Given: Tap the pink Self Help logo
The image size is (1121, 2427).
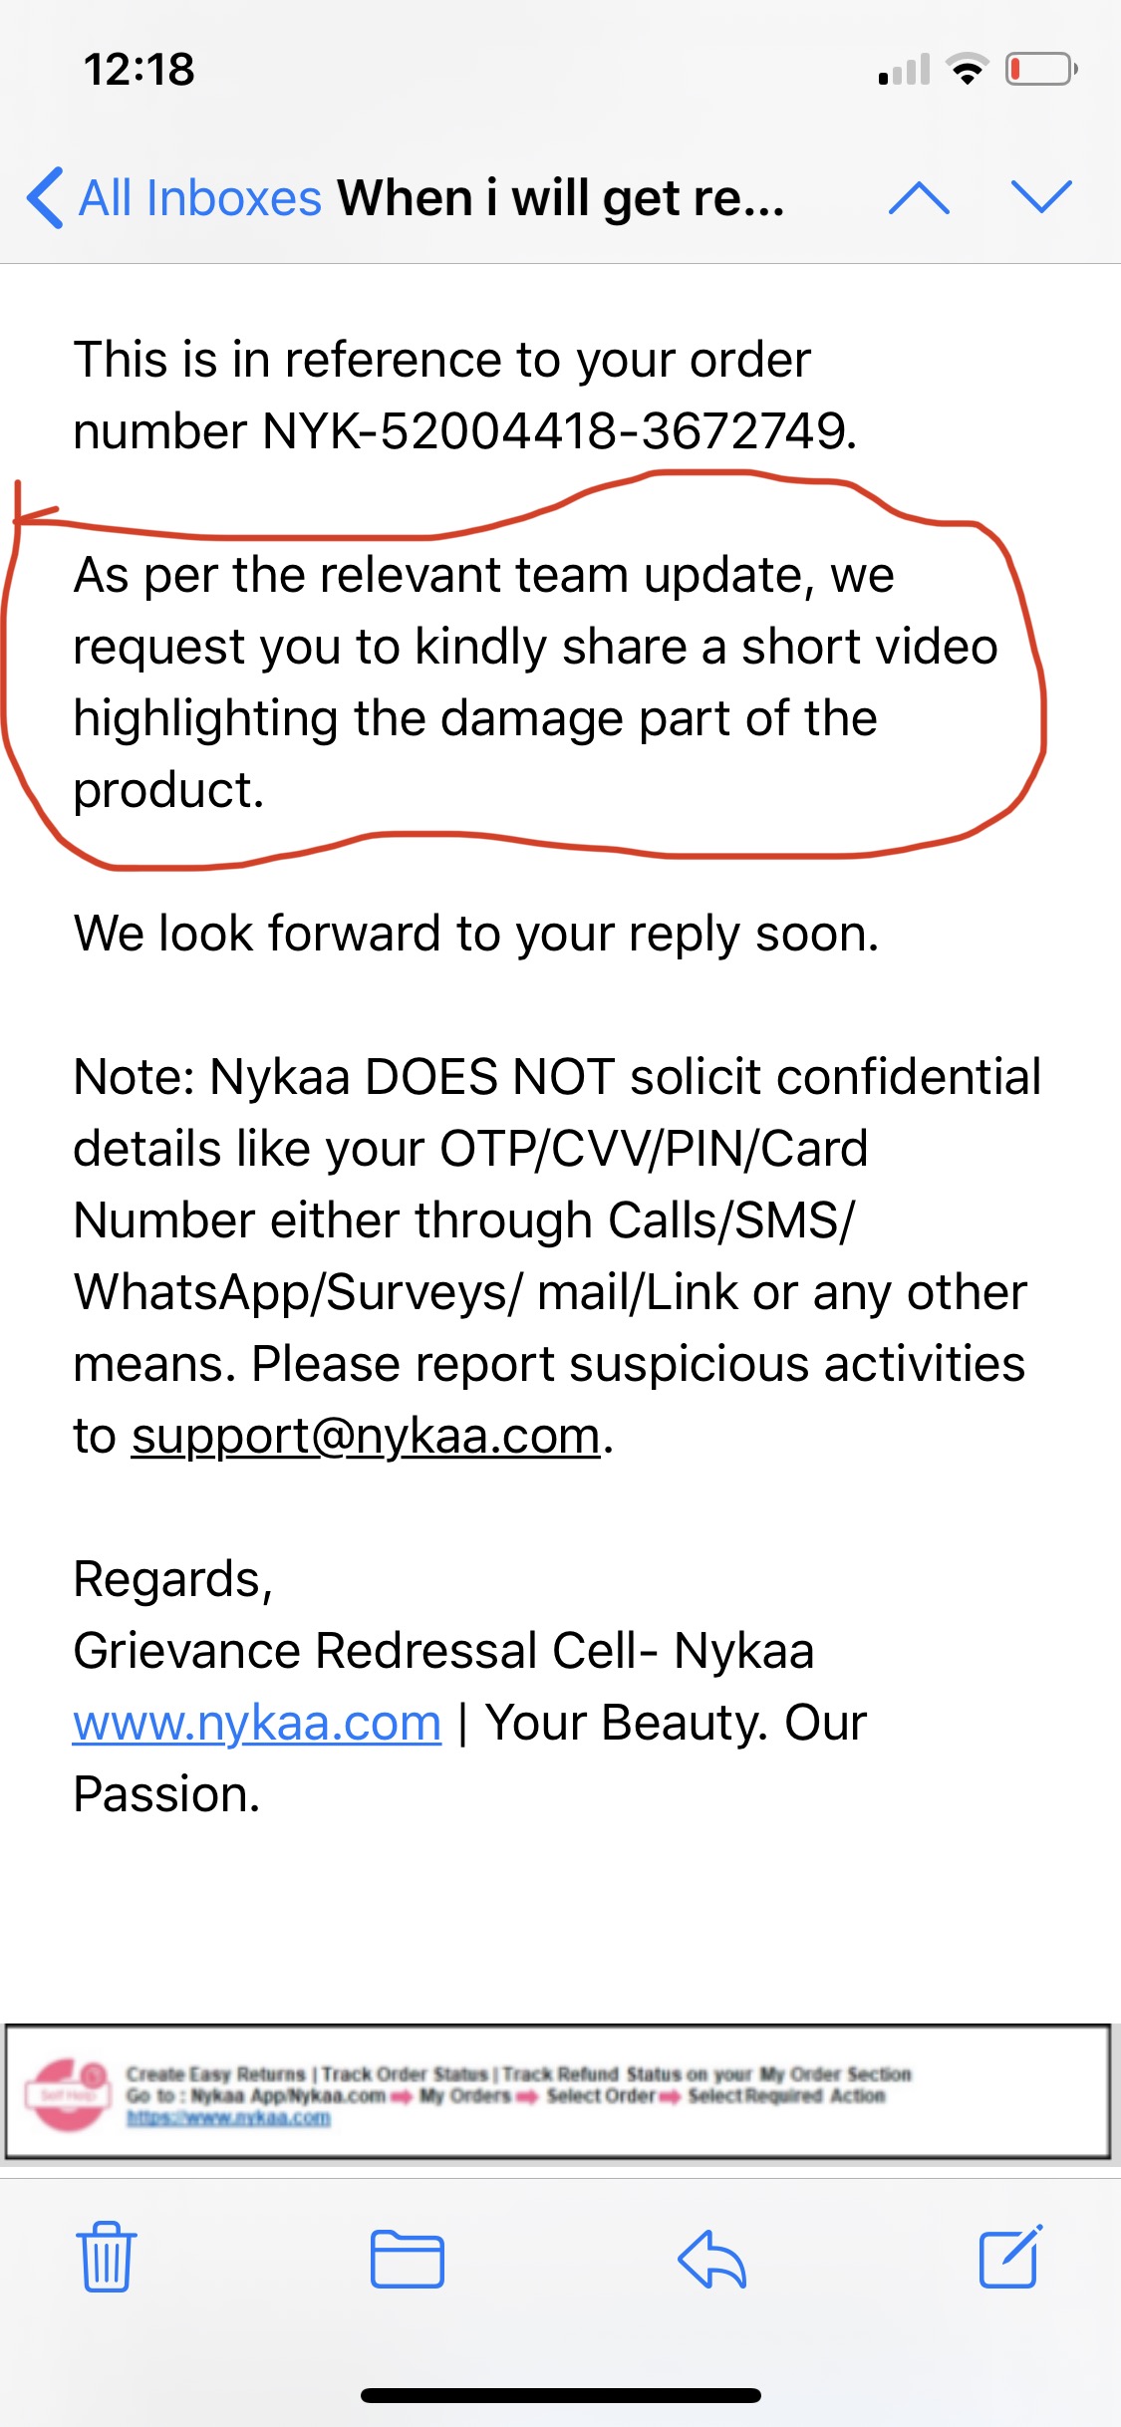Looking at the screenshot, I should (x=68, y=2094).
